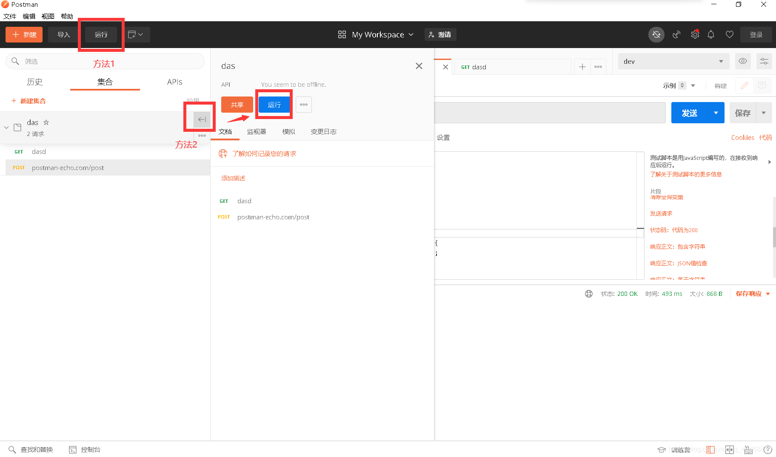Open settings via the gear icon

pos(695,34)
